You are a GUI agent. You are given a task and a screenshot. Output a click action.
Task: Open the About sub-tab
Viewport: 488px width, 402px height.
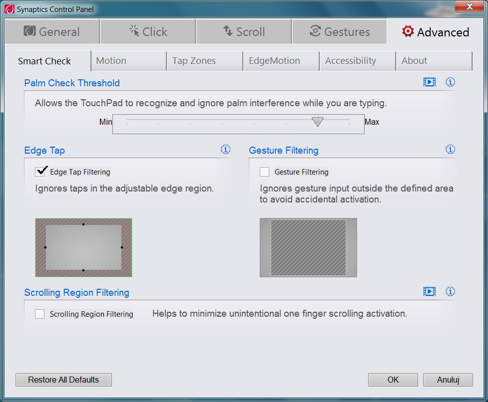coord(434,61)
